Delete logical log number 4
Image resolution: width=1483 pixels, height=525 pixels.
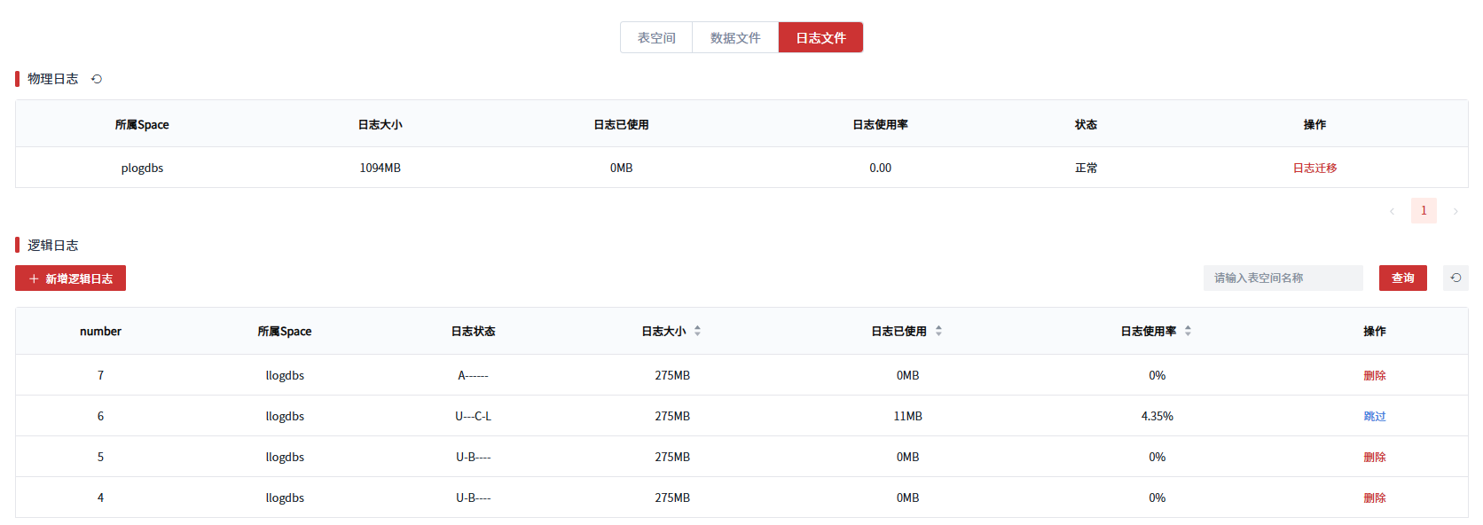(x=1374, y=498)
